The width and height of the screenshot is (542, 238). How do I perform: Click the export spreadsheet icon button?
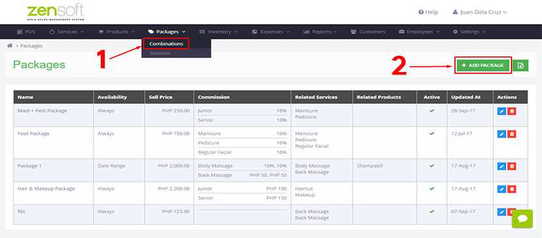[x=521, y=65]
